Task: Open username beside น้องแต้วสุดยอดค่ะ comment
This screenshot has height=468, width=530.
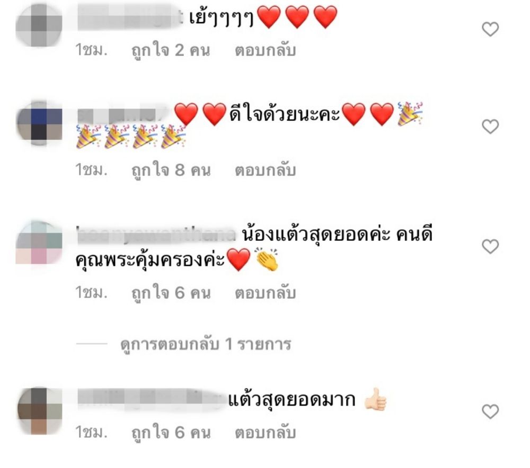Action: (156, 235)
